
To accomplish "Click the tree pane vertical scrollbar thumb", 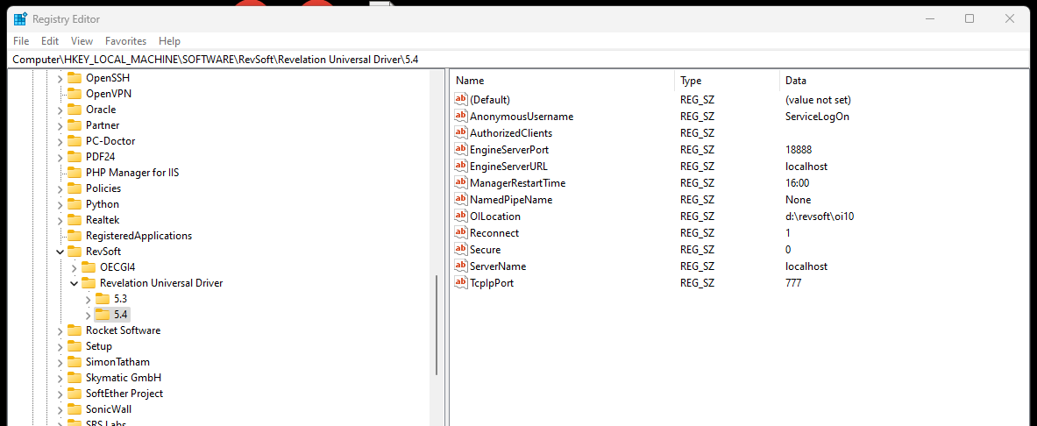I will 437,324.
